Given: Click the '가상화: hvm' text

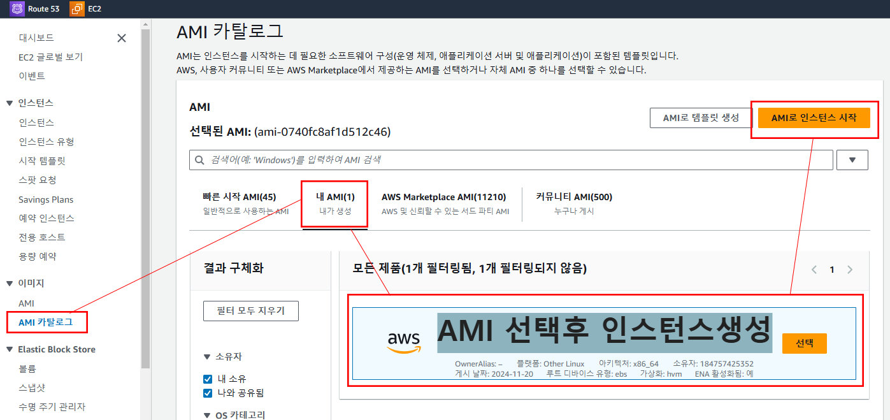Looking at the screenshot, I should click(661, 374).
